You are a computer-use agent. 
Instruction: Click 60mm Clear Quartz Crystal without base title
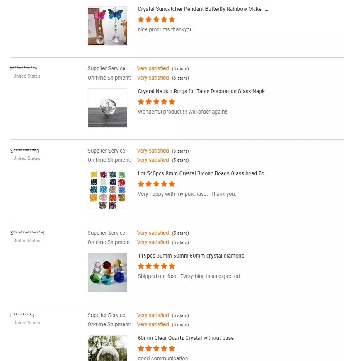(x=186, y=338)
